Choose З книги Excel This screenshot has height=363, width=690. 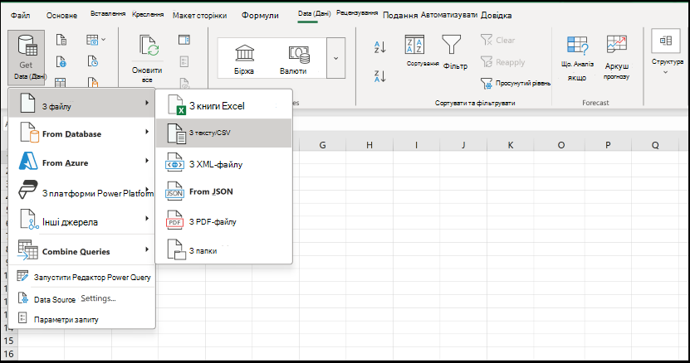coord(224,105)
